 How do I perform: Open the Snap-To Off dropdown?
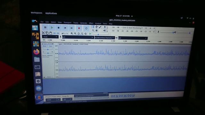67,99
